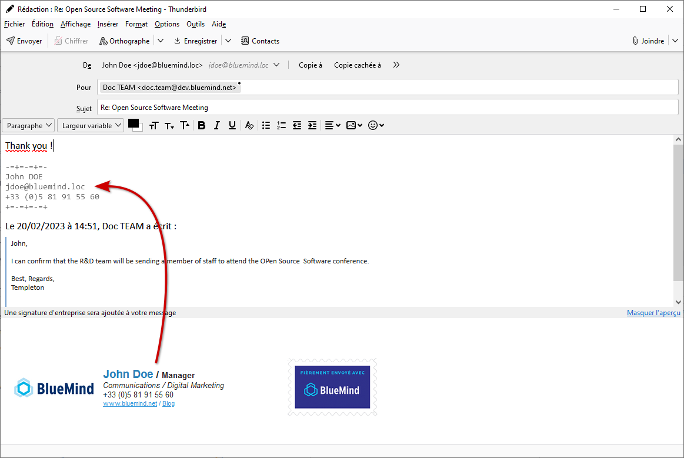This screenshot has height=458, width=684.
Task: Toggle underline text formatting
Action: [x=232, y=125]
